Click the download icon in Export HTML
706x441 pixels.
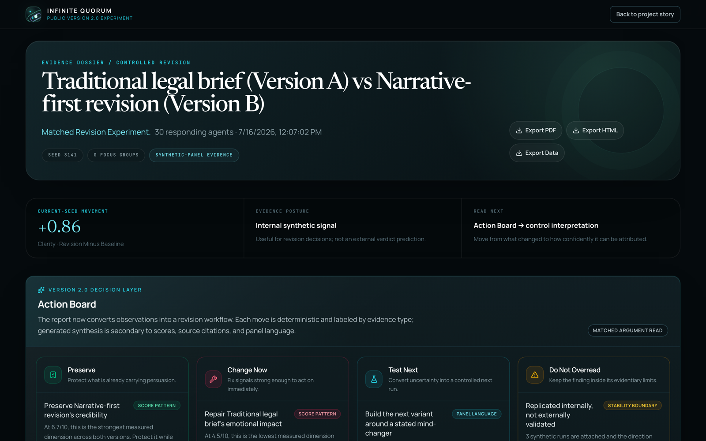[x=576, y=131]
